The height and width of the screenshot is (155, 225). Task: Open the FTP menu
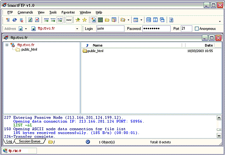point(10,12)
